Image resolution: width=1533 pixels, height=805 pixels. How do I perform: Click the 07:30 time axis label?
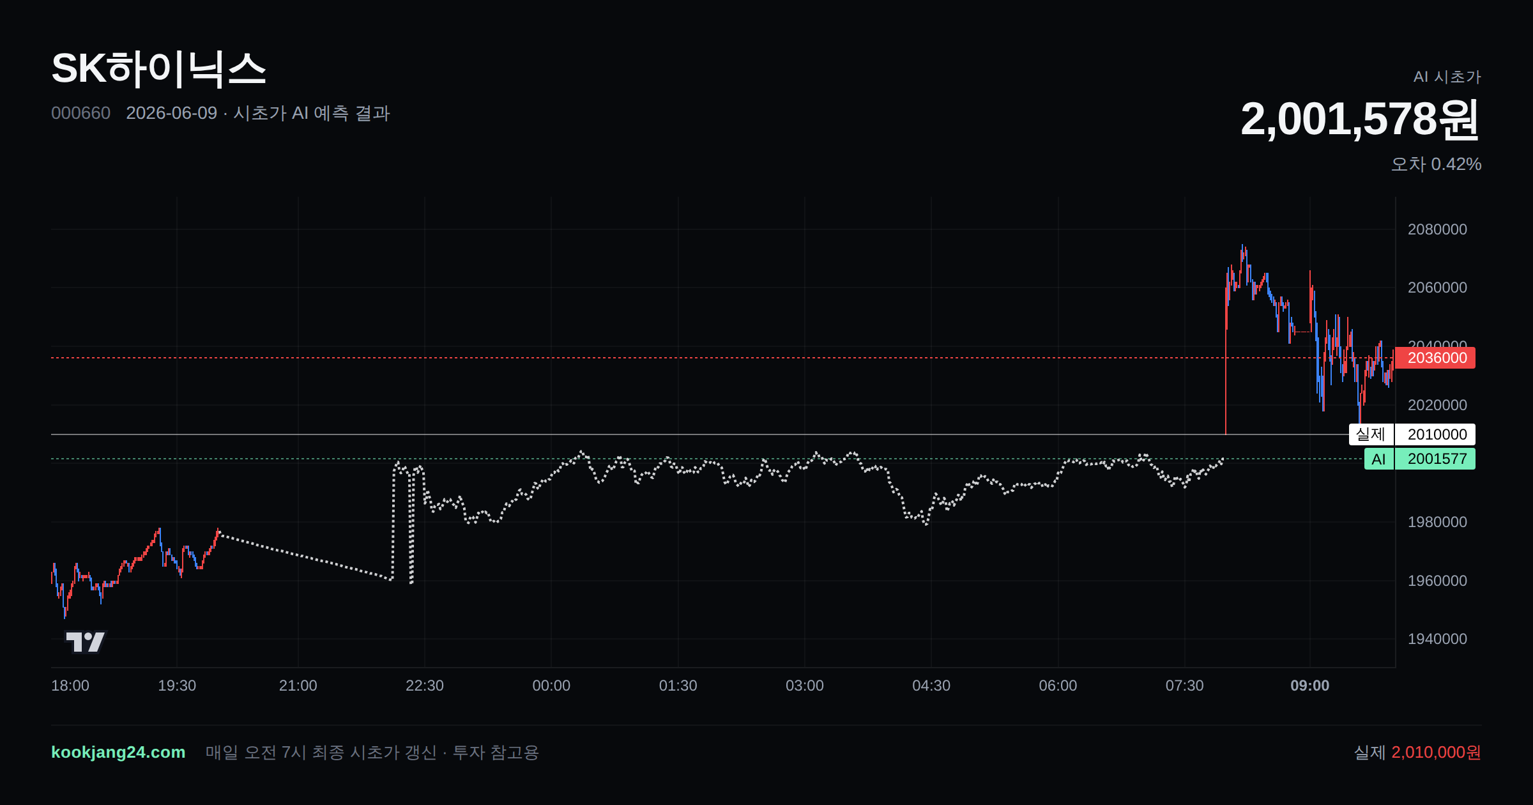point(1185,686)
